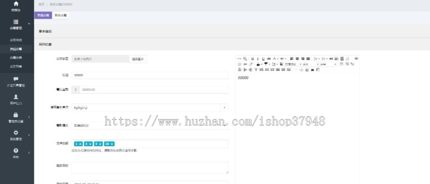Clear formatting with the eraser icon
The width and height of the screenshot is (430, 184).
pos(251,64)
